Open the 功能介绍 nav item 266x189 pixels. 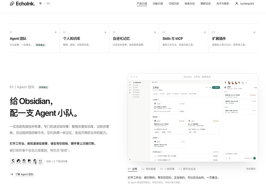(x=158, y=3)
